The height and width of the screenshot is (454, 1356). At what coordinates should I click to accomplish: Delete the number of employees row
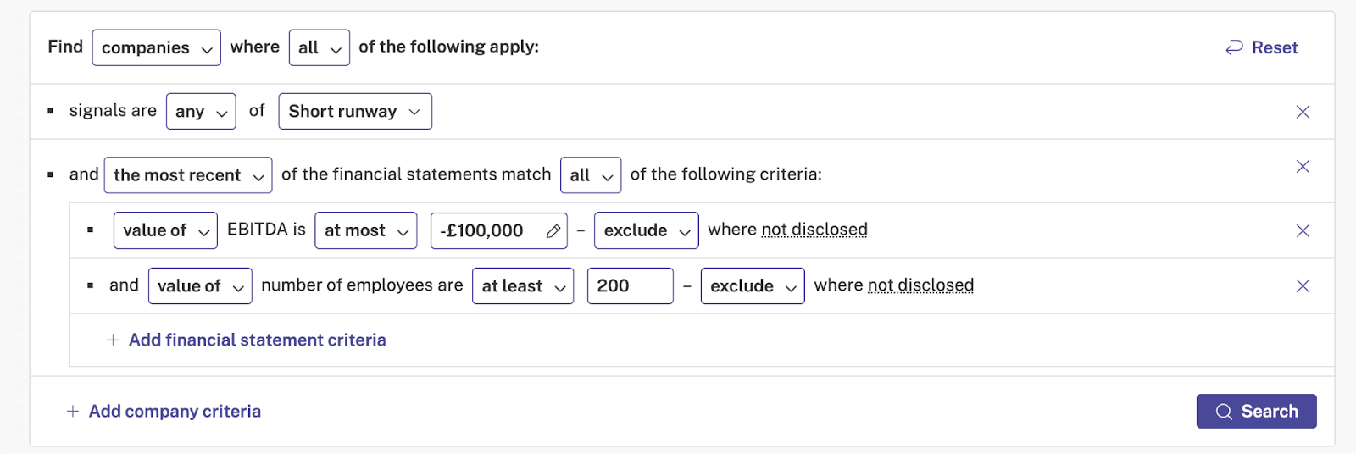1303,286
